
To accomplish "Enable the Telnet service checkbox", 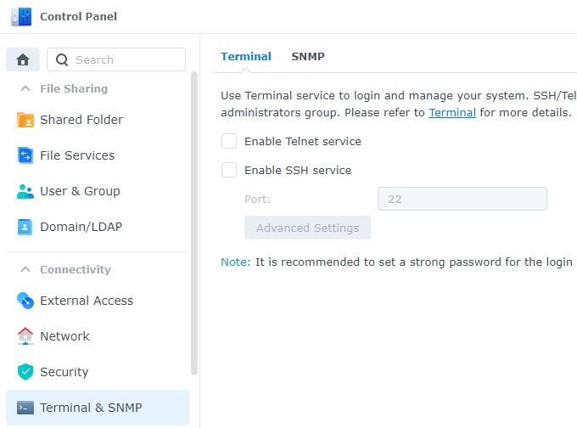I will 229,141.
